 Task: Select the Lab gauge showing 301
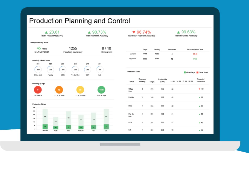click(x=100, y=70)
